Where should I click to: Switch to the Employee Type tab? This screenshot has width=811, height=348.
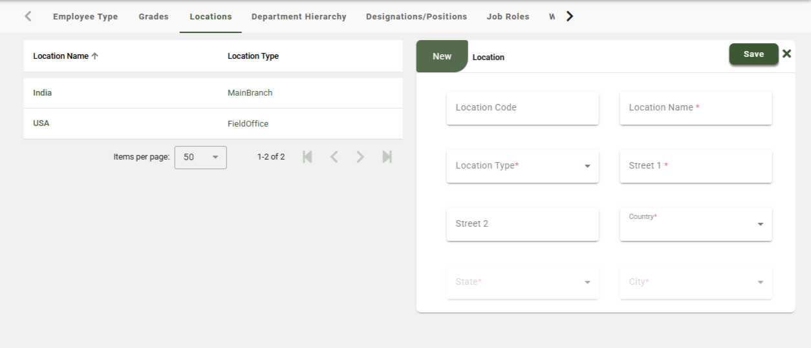(x=85, y=17)
